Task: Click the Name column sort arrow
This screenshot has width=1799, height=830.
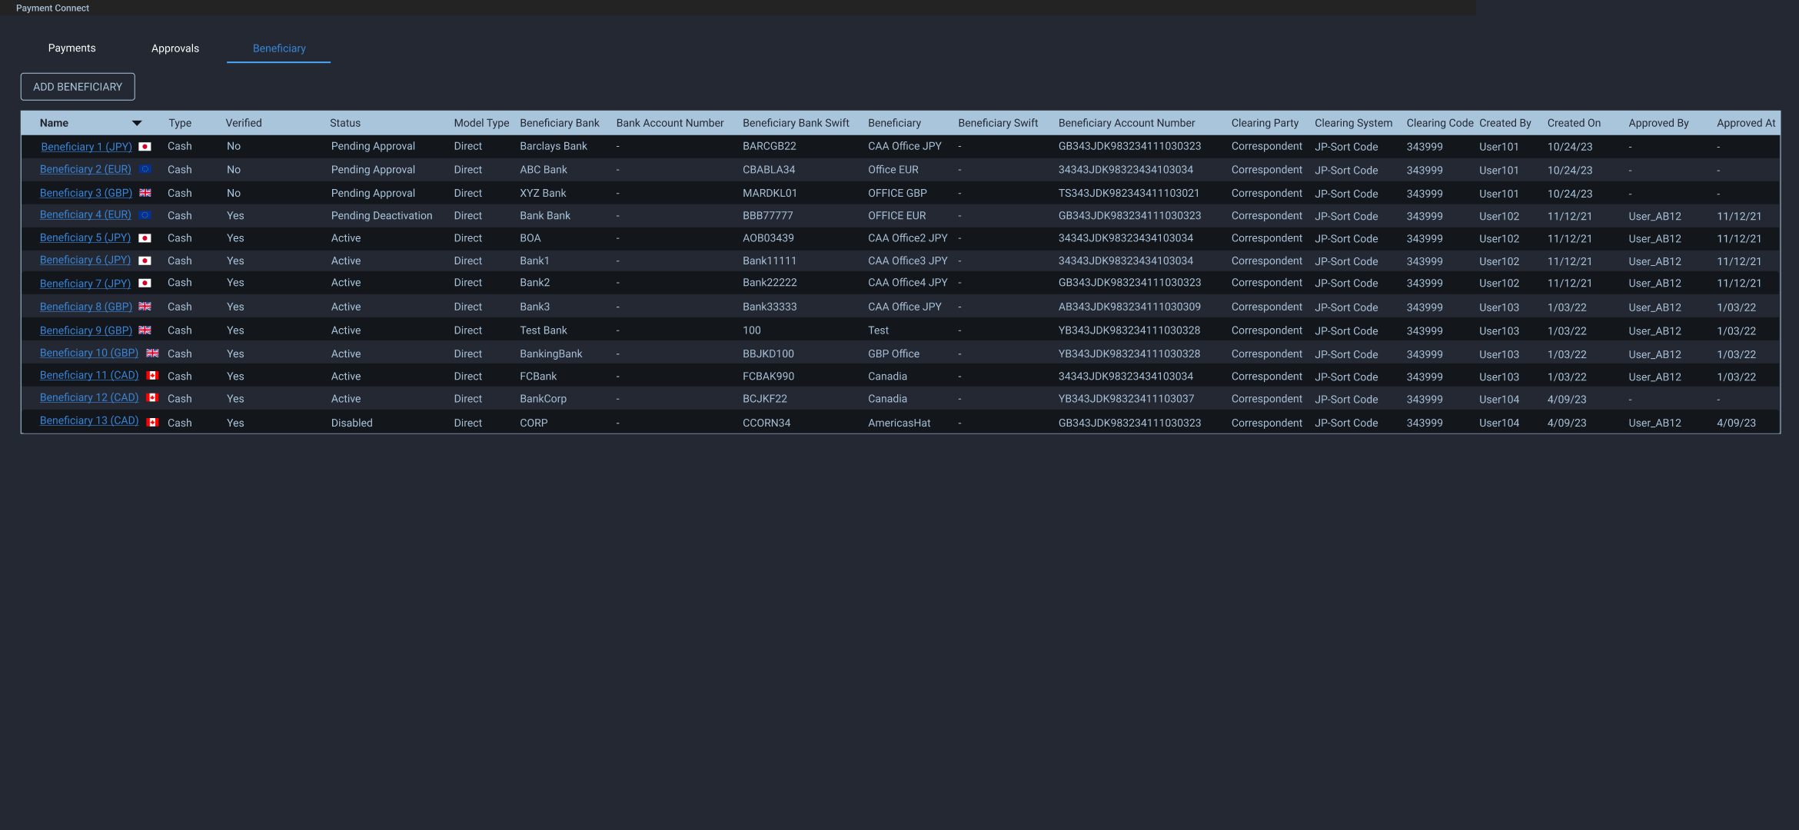Action: pyautogui.click(x=137, y=123)
